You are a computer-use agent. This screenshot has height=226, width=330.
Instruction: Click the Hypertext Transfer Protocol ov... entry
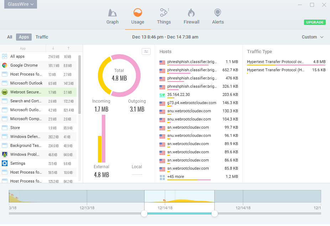click(286, 62)
